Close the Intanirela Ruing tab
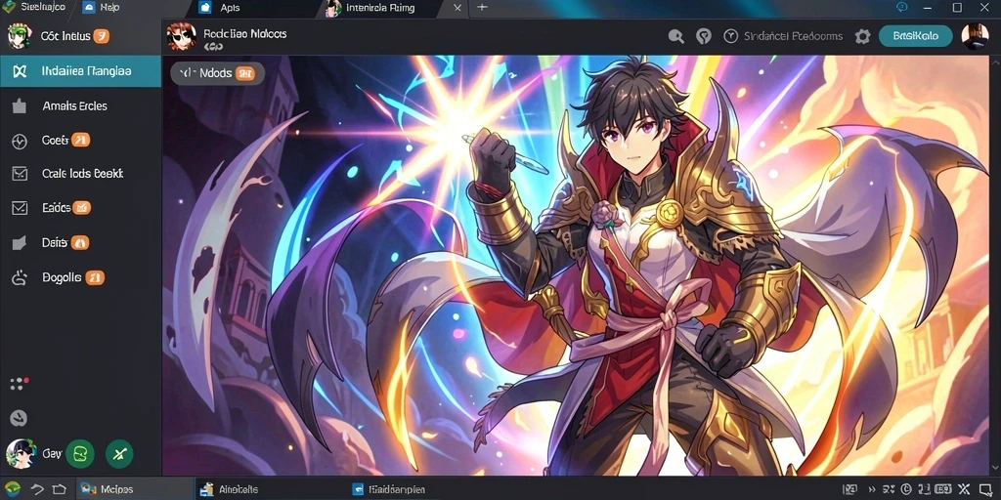Viewport: 1001px width, 500px height. (x=457, y=8)
